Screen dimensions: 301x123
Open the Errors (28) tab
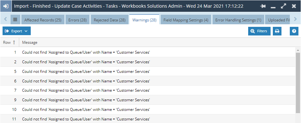77,20
